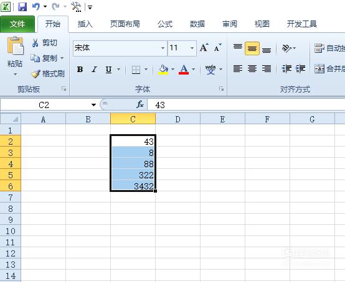The height and width of the screenshot is (282, 345).
Task: Click the Redo arrow icon
Action: click(x=55, y=7)
